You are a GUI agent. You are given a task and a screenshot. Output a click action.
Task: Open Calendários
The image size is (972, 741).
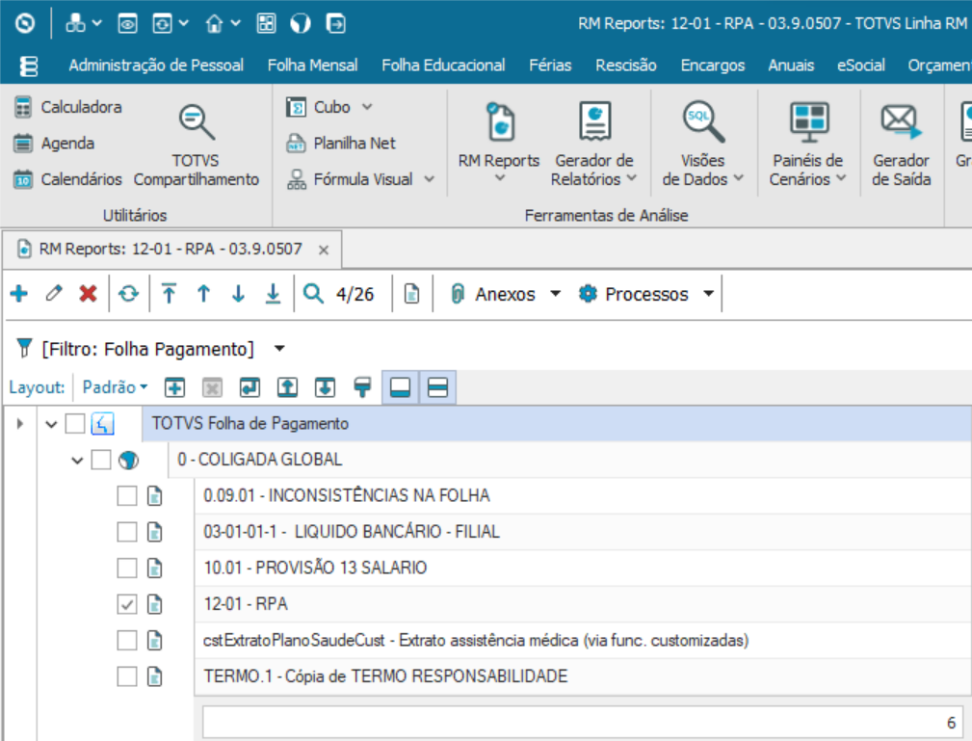pos(68,179)
